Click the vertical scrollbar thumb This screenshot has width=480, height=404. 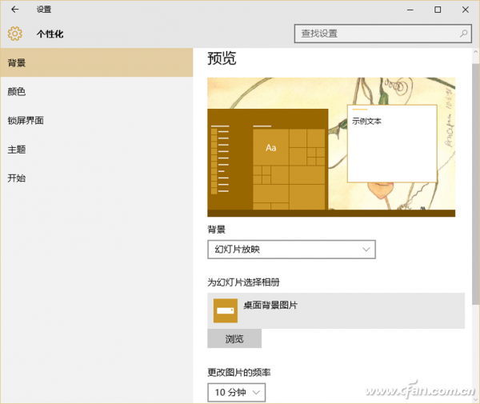[476, 184]
